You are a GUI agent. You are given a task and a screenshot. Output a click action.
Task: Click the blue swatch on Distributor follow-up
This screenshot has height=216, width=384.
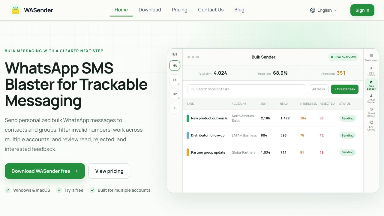[x=188, y=135]
